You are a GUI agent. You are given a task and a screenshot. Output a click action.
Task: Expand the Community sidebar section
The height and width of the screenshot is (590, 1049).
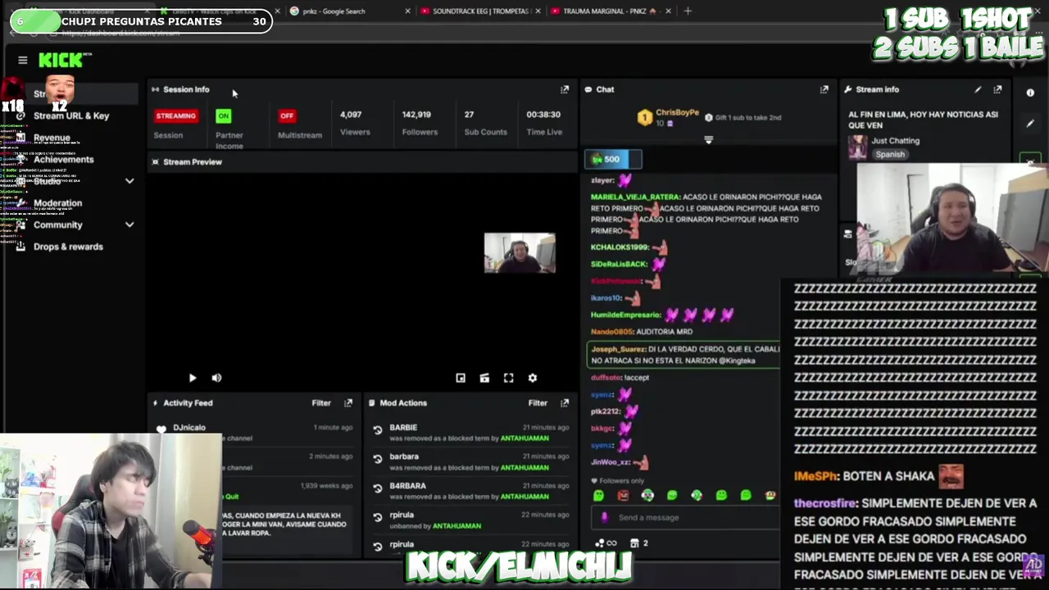tap(129, 225)
